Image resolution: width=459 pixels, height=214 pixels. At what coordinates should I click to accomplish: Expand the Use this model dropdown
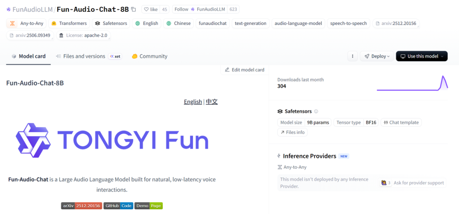point(422,56)
